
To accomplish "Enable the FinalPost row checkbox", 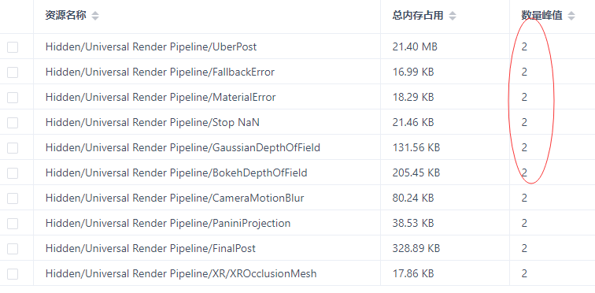I will [x=13, y=249].
